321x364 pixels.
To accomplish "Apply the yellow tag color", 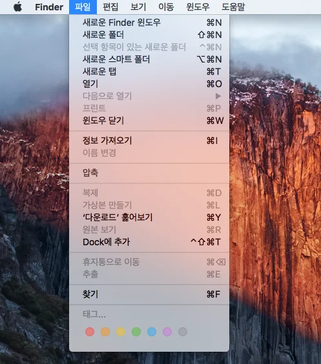I will tap(121, 332).
